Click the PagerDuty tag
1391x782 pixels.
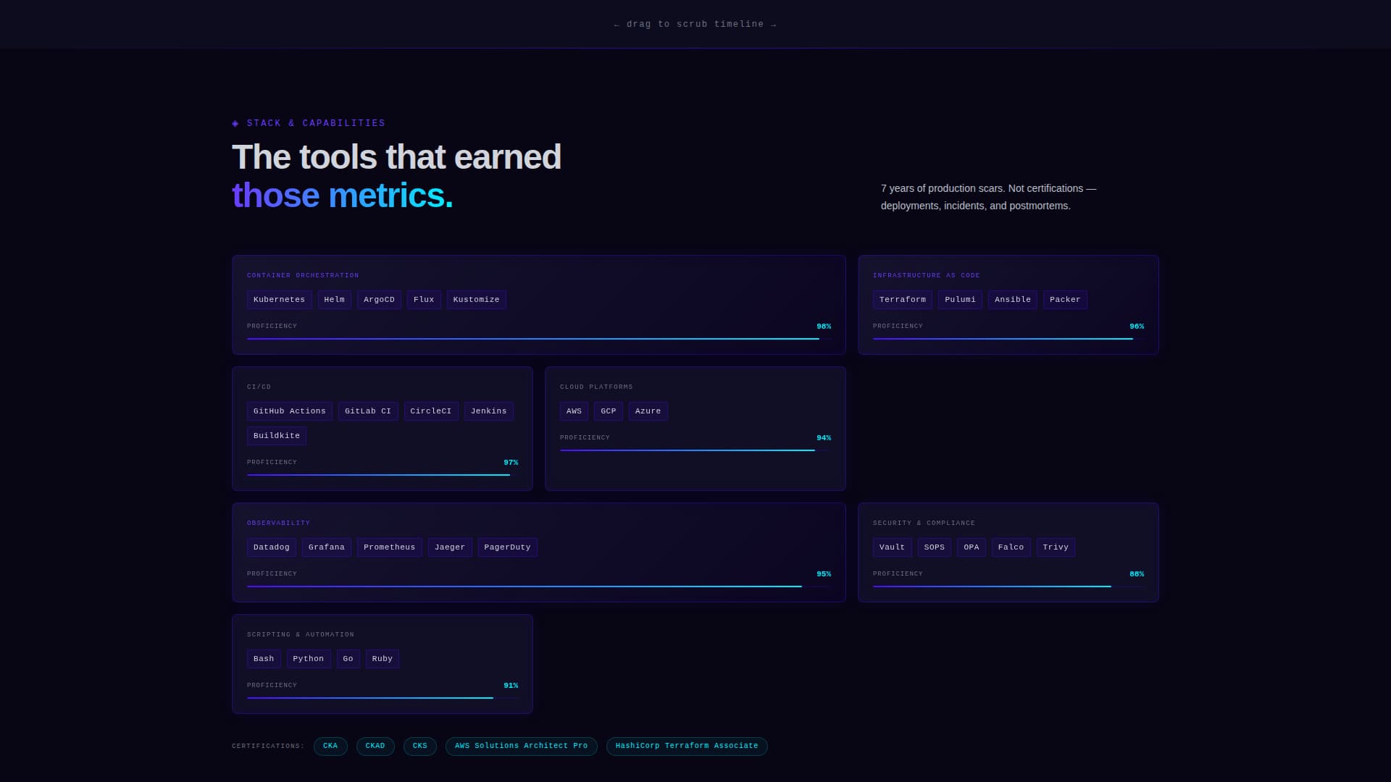point(507,547)
